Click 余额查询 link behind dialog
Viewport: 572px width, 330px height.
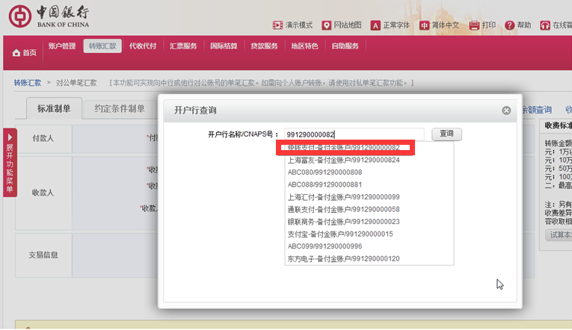coord(537,110)
